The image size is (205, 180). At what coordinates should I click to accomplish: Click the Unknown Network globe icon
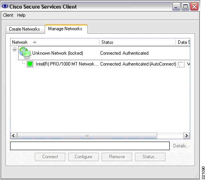25,53
